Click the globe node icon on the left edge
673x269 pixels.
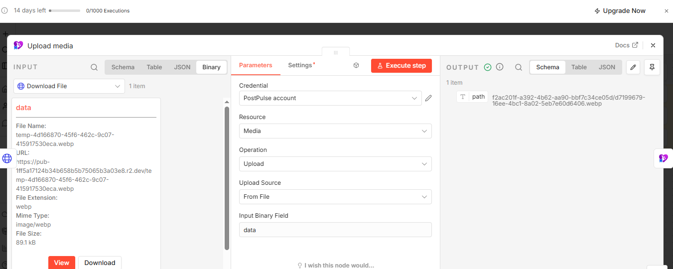tap(7, 158)
